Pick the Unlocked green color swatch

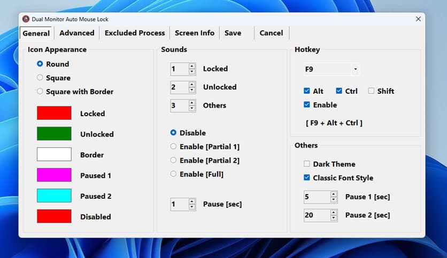coord(54,134)
